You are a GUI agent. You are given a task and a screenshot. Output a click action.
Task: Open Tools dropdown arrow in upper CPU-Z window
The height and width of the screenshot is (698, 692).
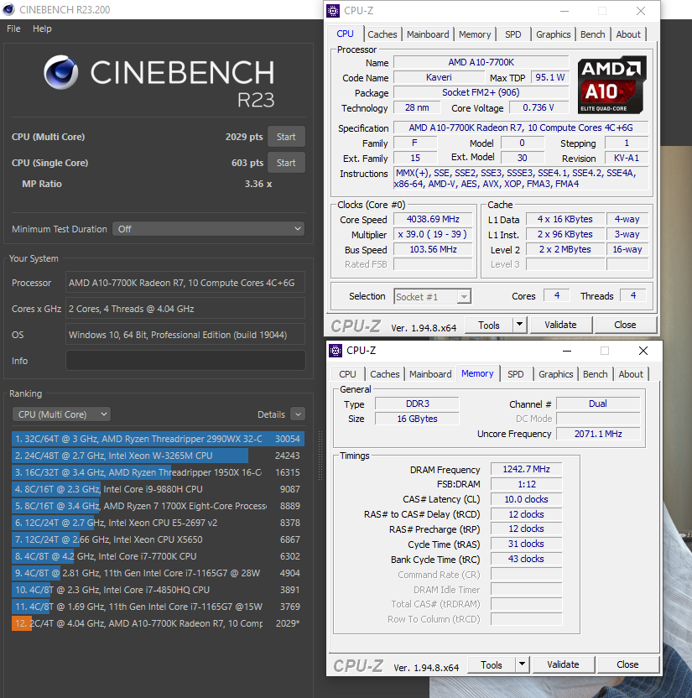coord(519,326)
